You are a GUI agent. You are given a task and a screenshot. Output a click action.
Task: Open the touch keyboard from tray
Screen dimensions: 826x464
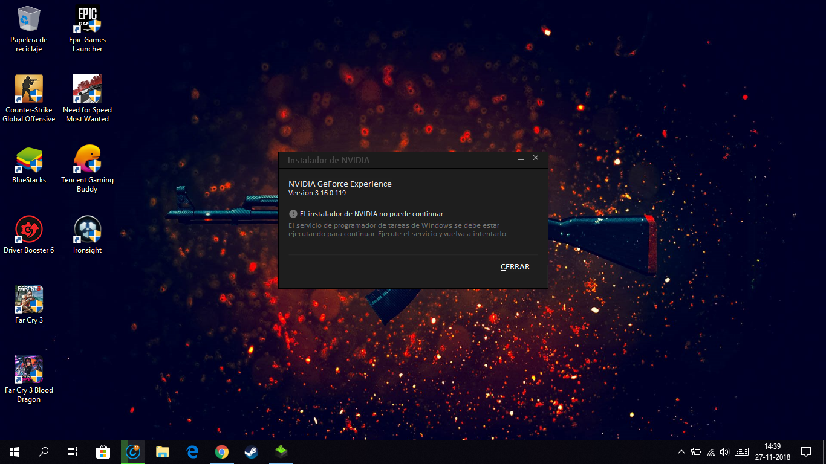[741, 452]
